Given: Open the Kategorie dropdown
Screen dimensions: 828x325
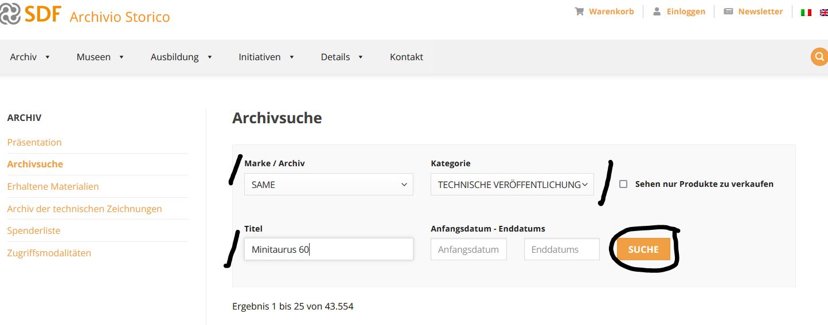Looking at the screenshot, I should [x=512, y=185].
